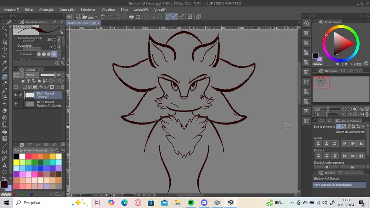Screen dimensions: 370x208
Task: Select the Zoom magnifier tool
Action: (4, 28)
